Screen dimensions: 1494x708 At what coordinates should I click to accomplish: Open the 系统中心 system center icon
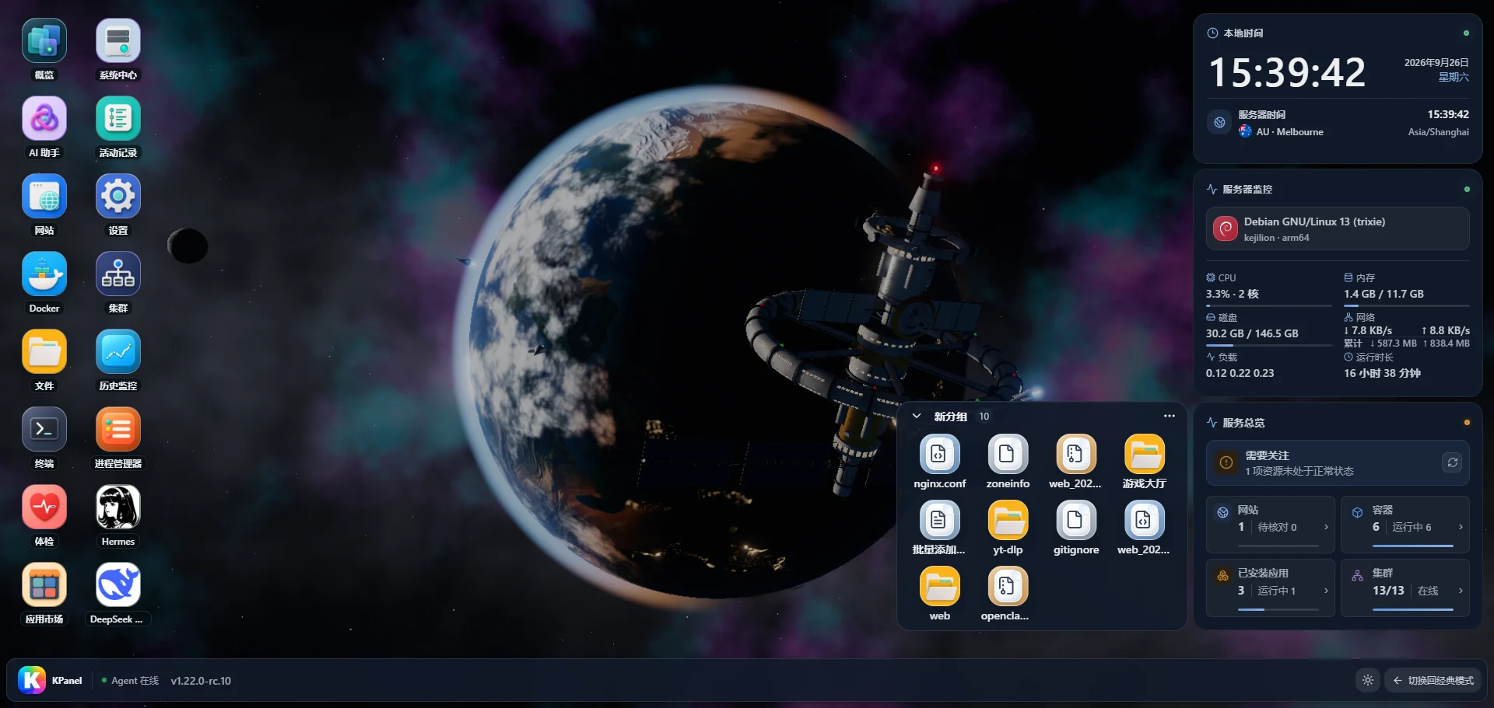click(118, 41)
